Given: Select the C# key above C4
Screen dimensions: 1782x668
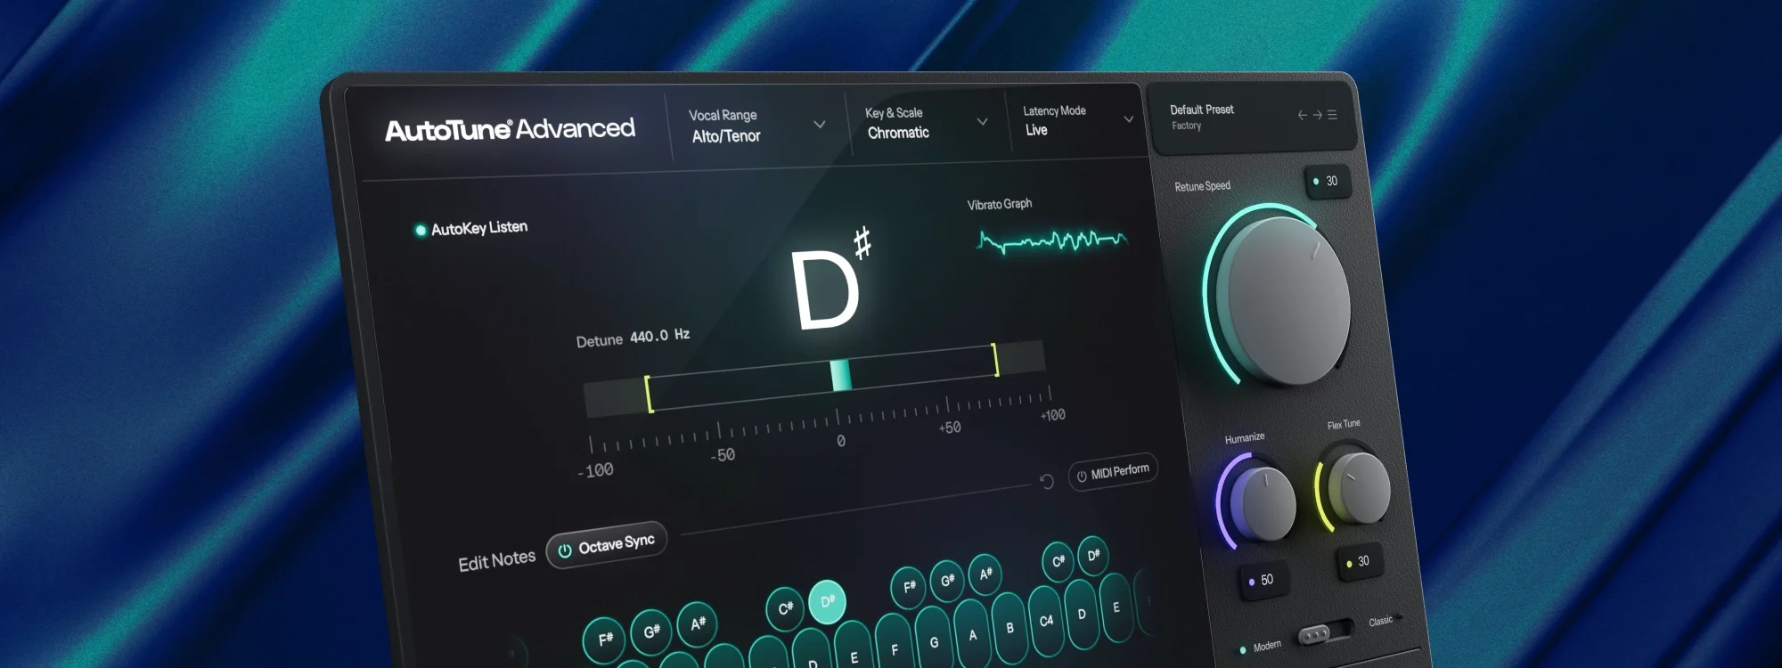Looking at the screenshot, I should 1058,561.
